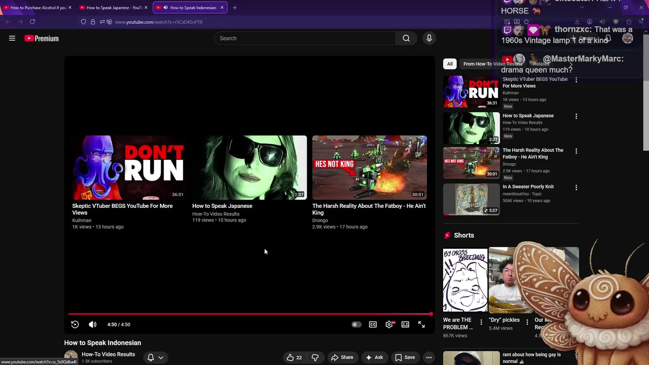
Task: Click the youtube.com URL in address bar
Action: tap(159, 22)
